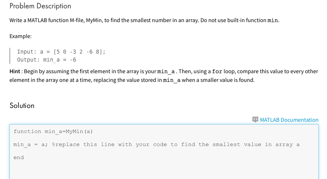Click the 'Output: min_a = -6' example line

47,60
